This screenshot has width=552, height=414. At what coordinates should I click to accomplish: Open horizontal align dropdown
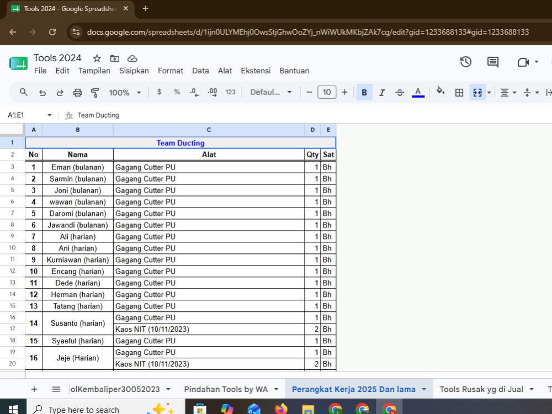click(x=508, y=92)
